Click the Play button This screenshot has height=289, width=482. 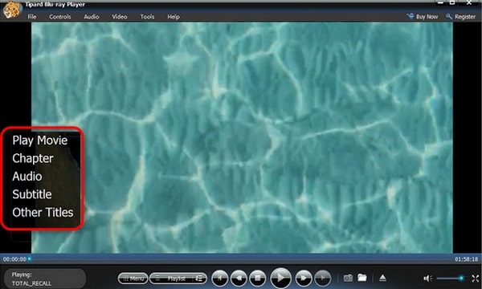point(280,278)
